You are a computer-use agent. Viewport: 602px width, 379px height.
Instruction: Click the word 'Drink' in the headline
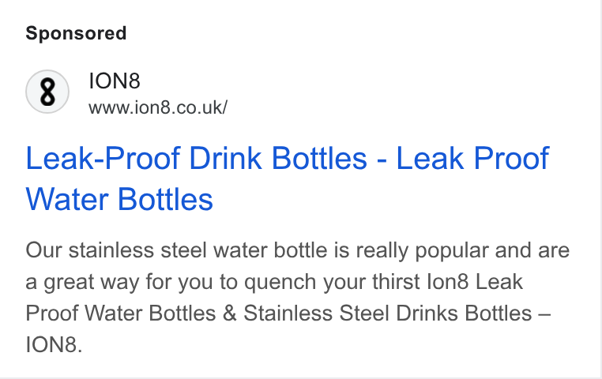(x=225, y=158)
